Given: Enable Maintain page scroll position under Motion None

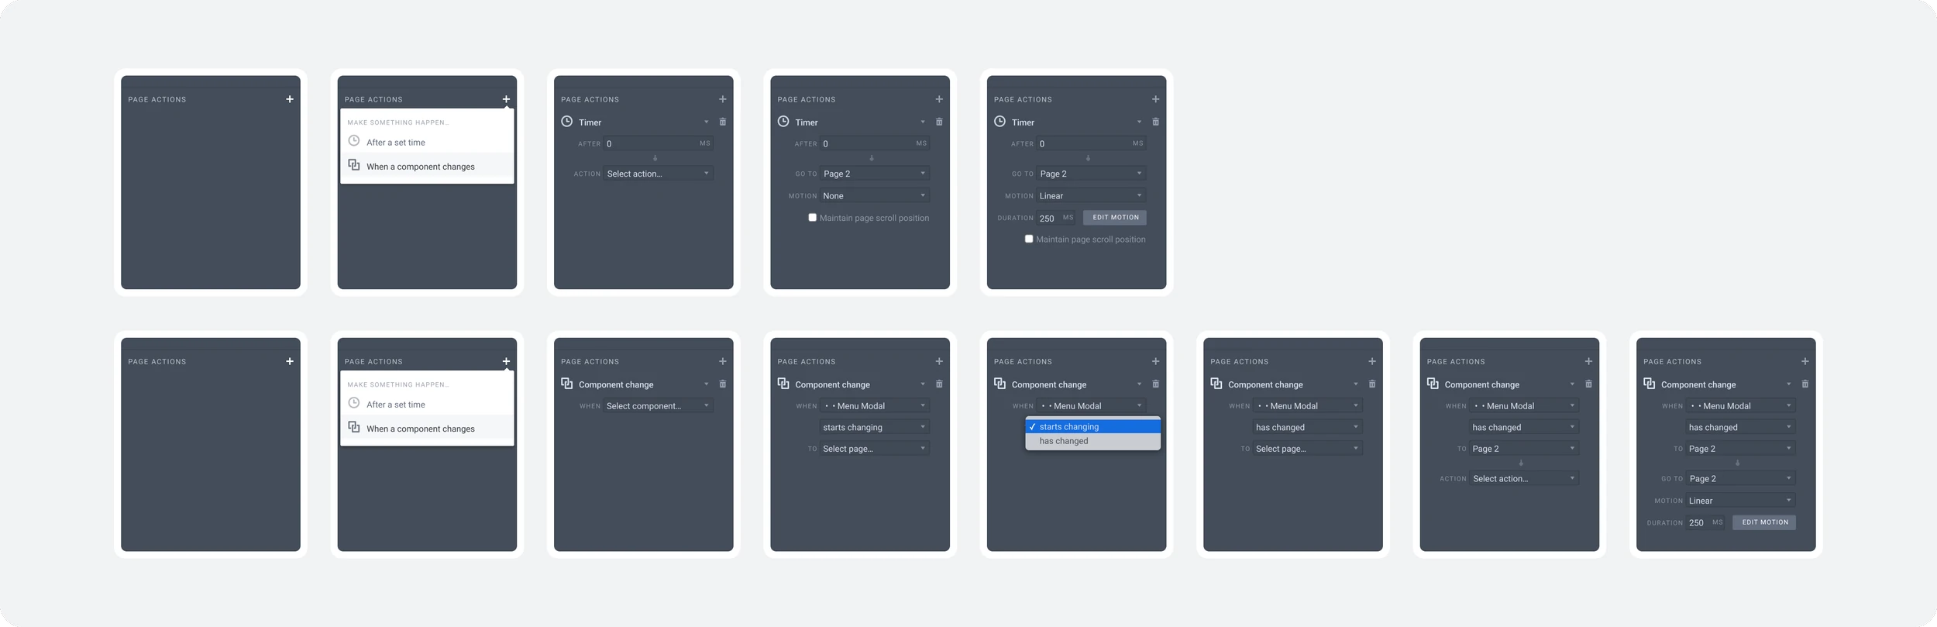Looking at the screenshot, I should pyautogui.click(x=812, y=218).
